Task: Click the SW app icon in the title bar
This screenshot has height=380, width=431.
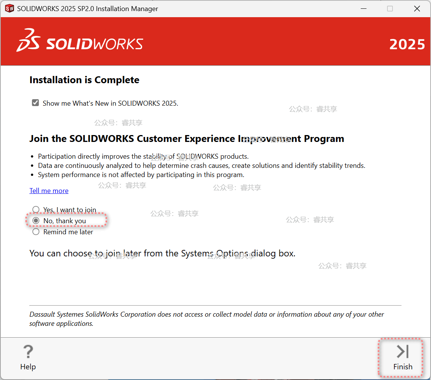Action: click(x=9, y=8)
